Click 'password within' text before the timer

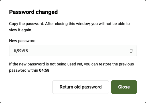pyautogui.click(x=24, y=70)
